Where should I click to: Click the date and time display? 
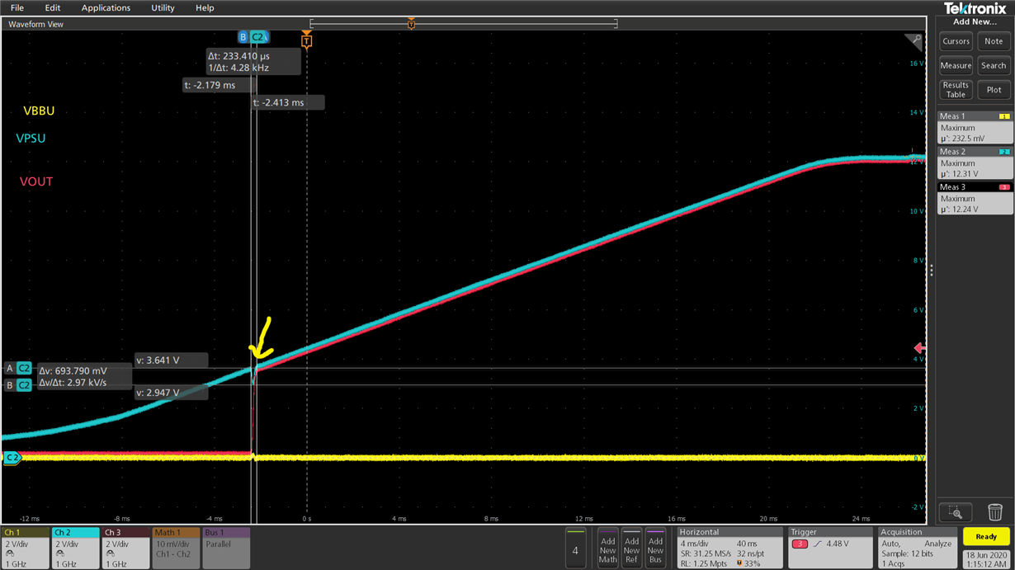tap(986, 558)
